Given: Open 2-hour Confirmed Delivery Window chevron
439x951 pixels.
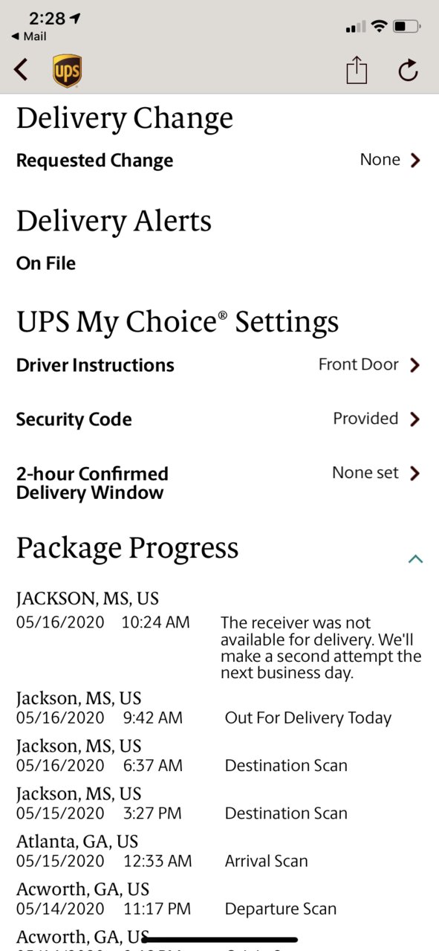Looking at the screenshot, I should click(415, 473).
